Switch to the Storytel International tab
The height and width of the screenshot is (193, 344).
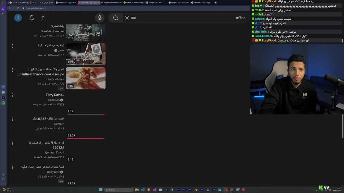[x=111, y=2]
